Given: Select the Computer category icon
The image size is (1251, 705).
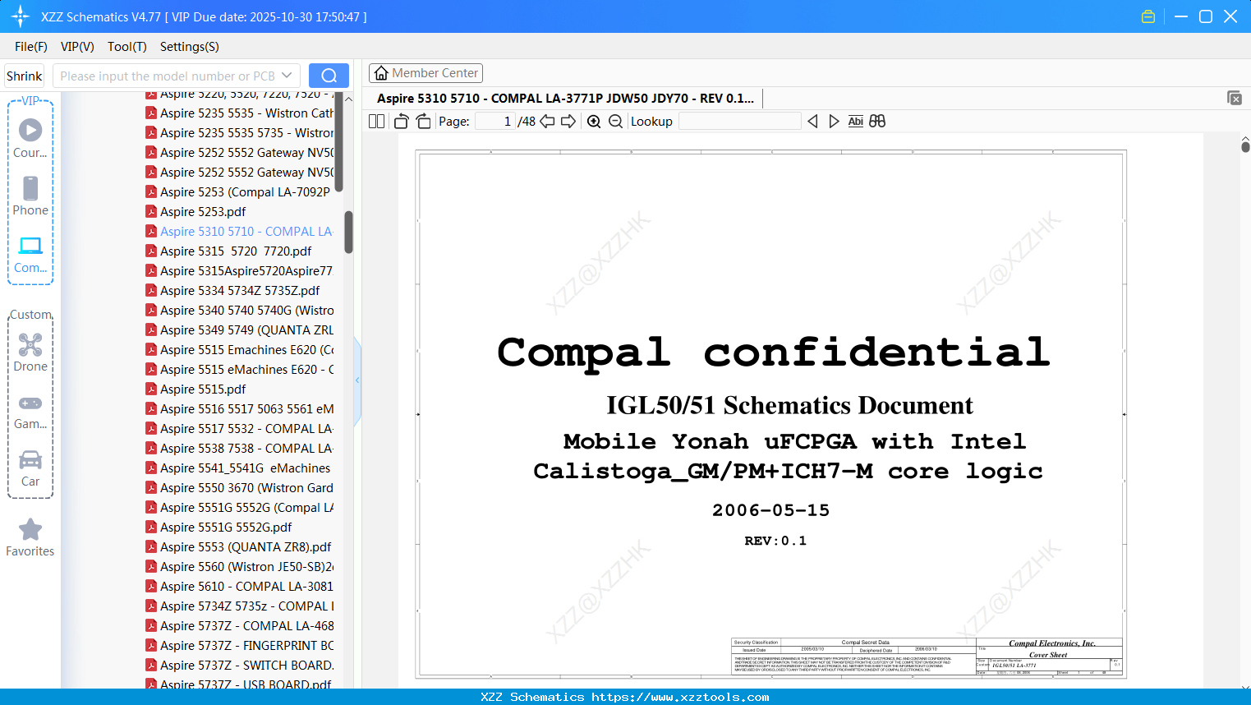Looking at the screenshot, I should click(30, 255).
